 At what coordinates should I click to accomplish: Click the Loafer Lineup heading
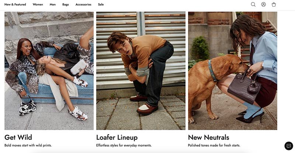(x=117, y=138)
